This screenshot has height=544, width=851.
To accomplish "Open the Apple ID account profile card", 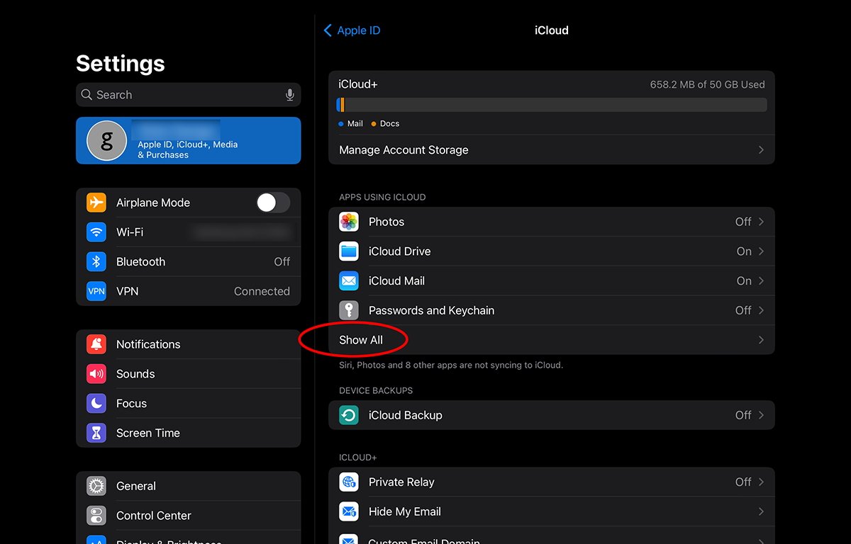I will [188, 140].
